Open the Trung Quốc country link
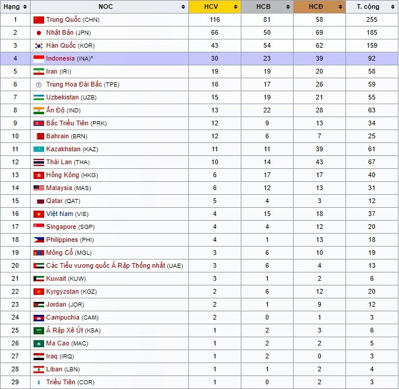 coord(64,19)
